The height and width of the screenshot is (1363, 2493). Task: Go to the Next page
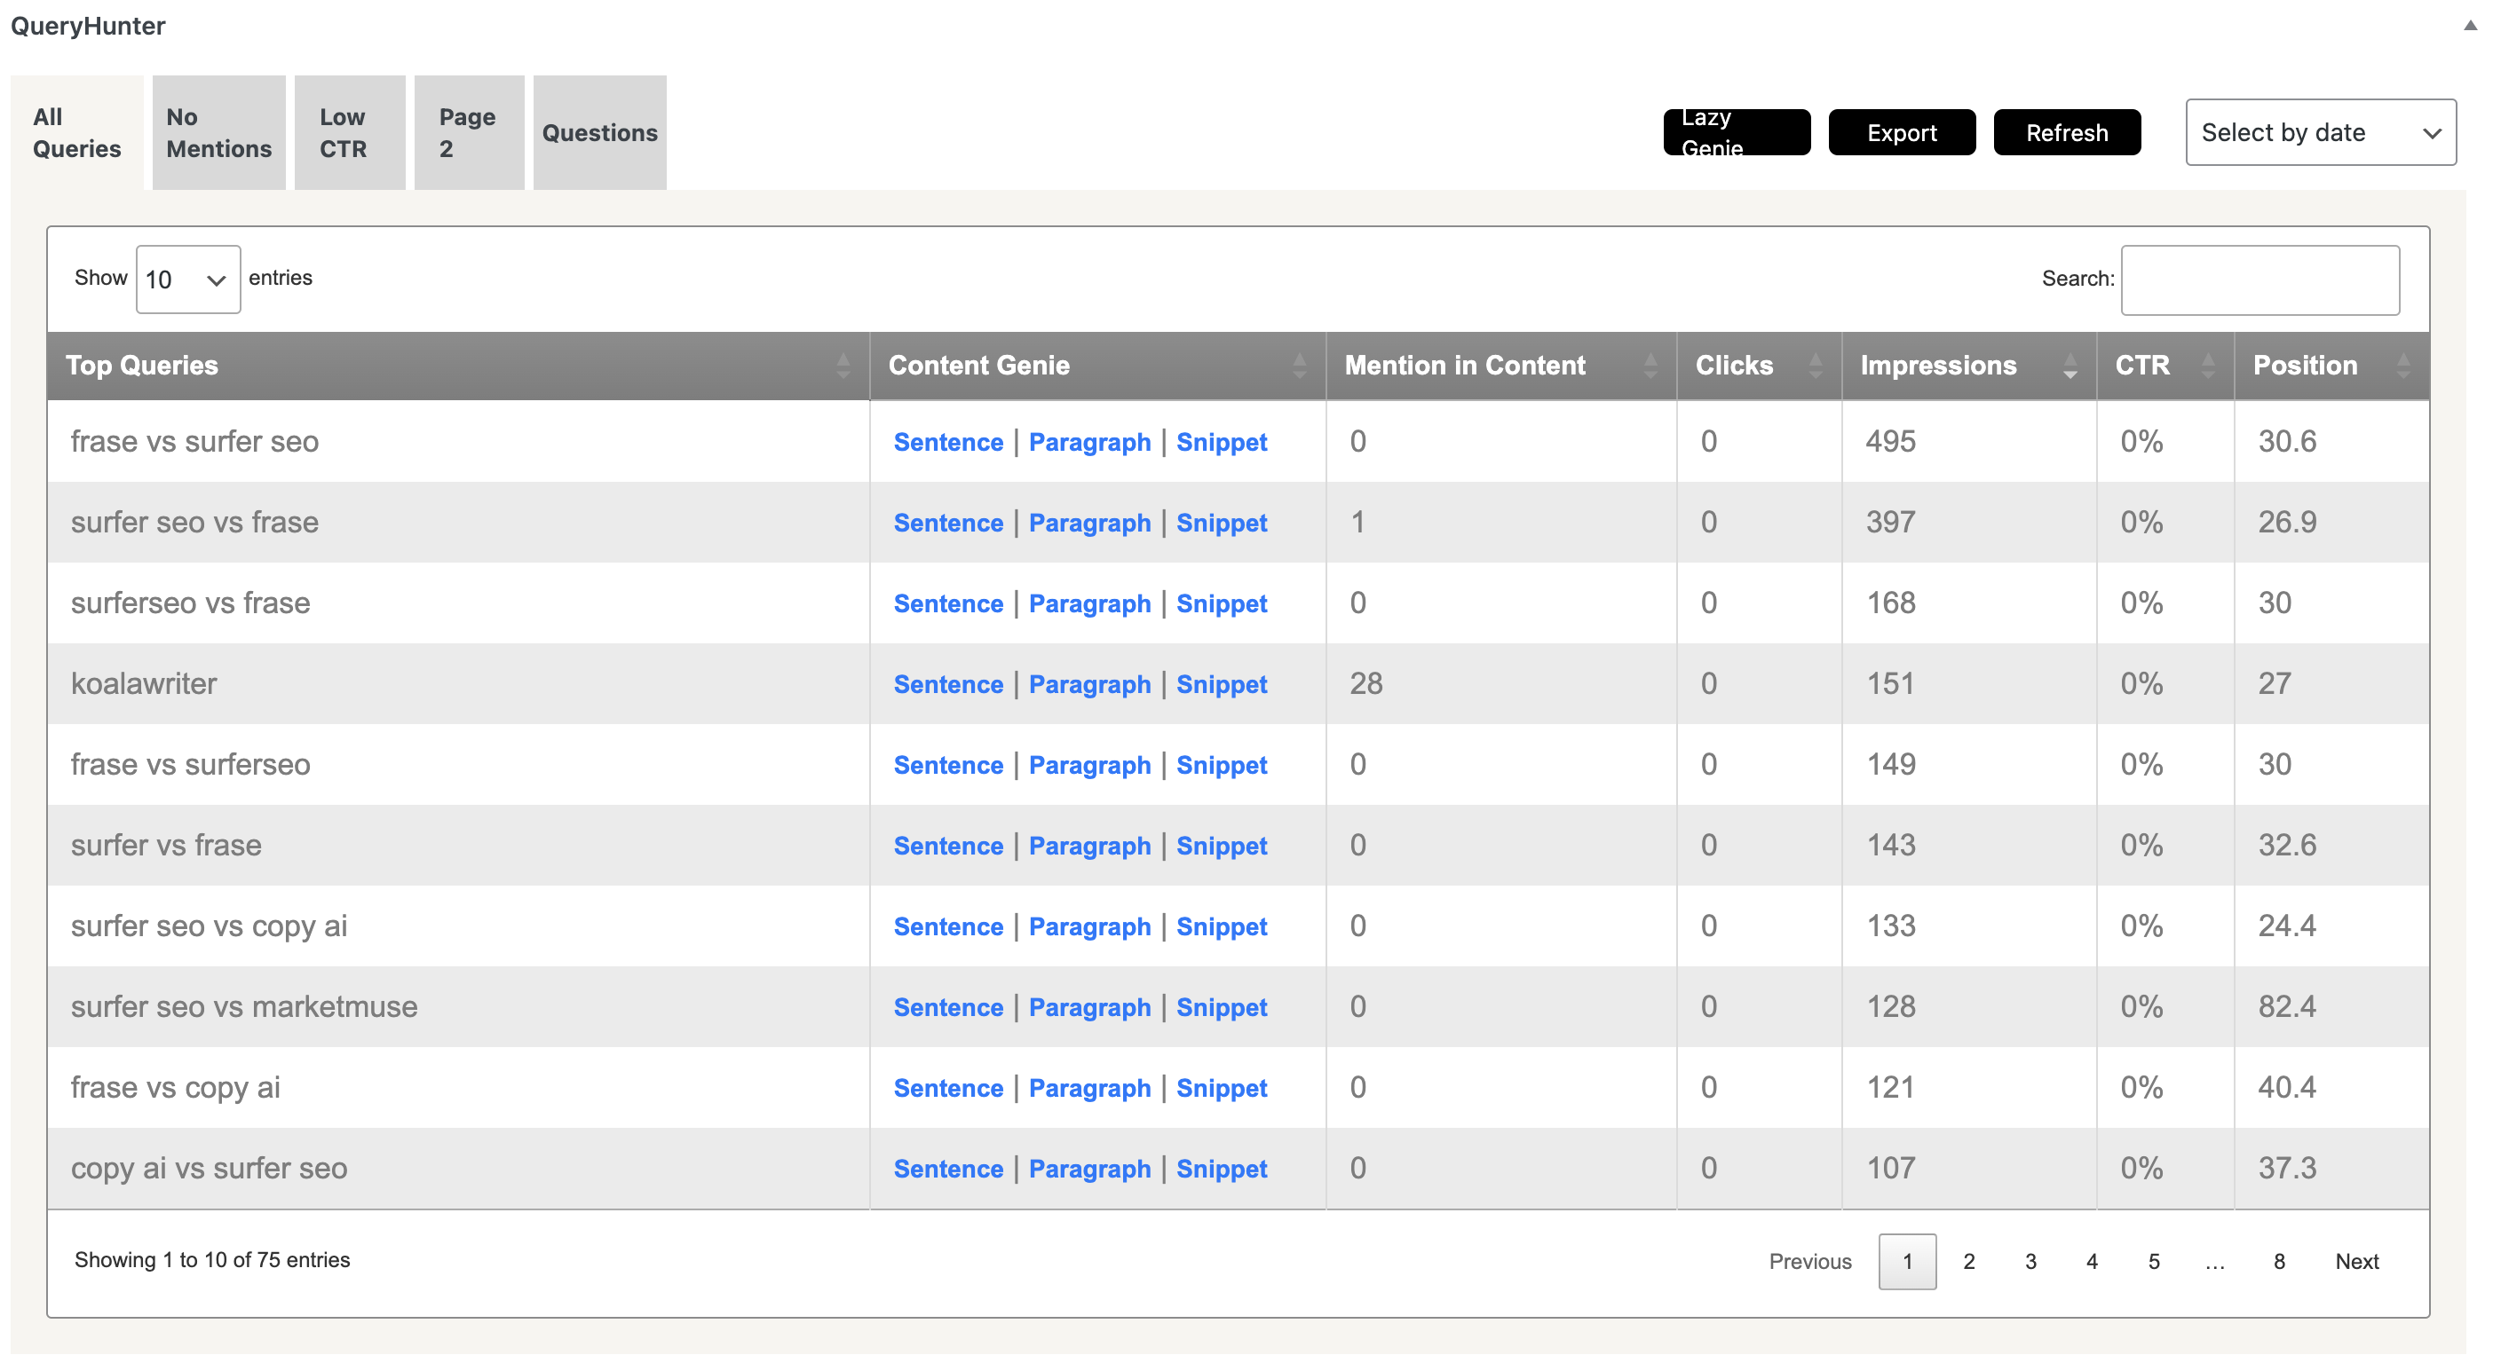[x=2356, y=1262]
